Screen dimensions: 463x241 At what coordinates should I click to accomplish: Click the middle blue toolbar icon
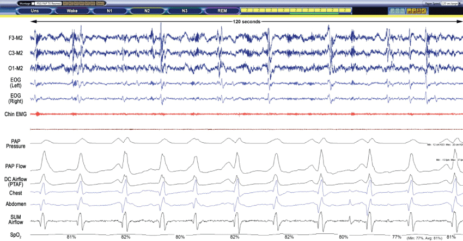(x=396, y=11)
